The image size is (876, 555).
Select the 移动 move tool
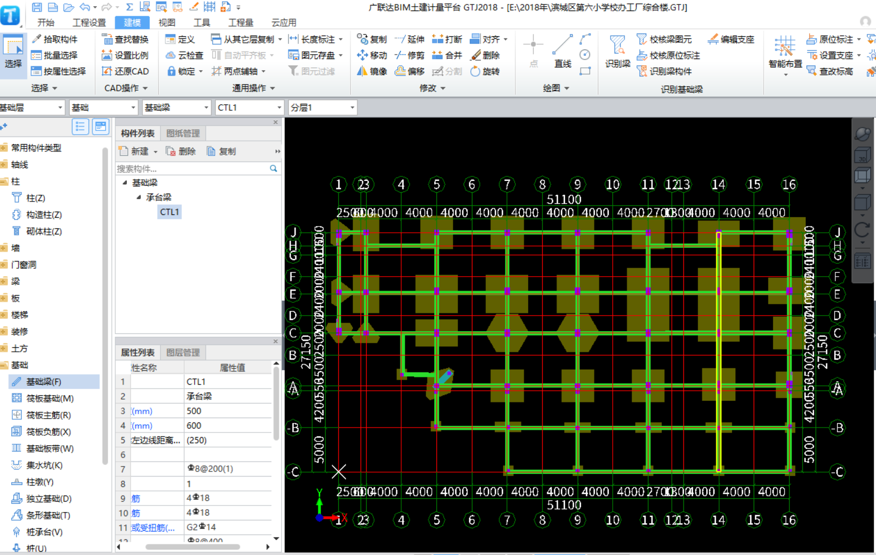point(372,56)
